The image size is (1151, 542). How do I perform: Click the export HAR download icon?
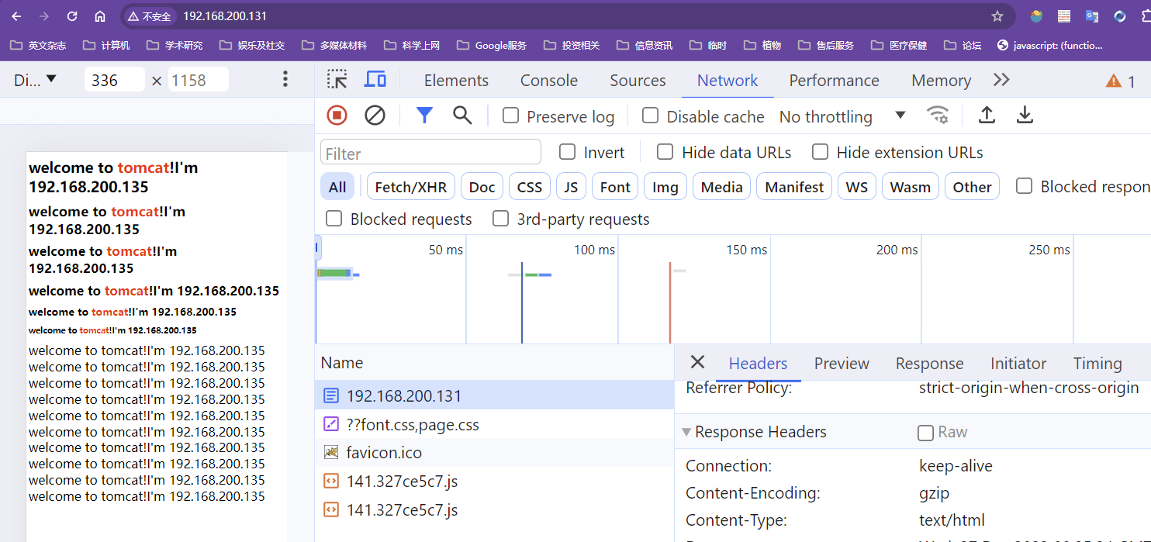[1025, 116]
